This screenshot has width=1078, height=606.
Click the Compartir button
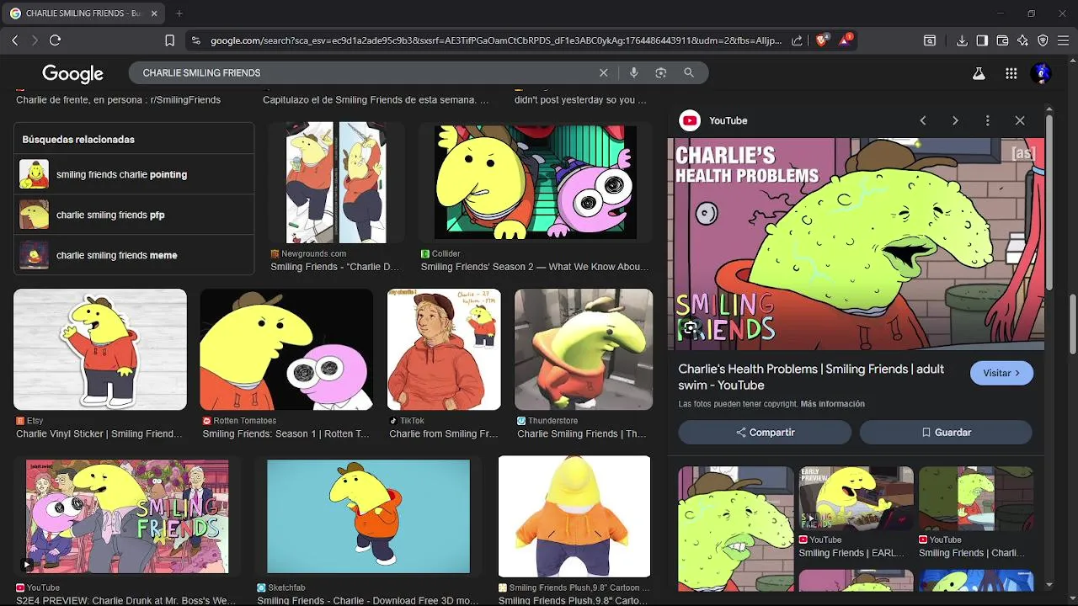click(x=765, y=433)
